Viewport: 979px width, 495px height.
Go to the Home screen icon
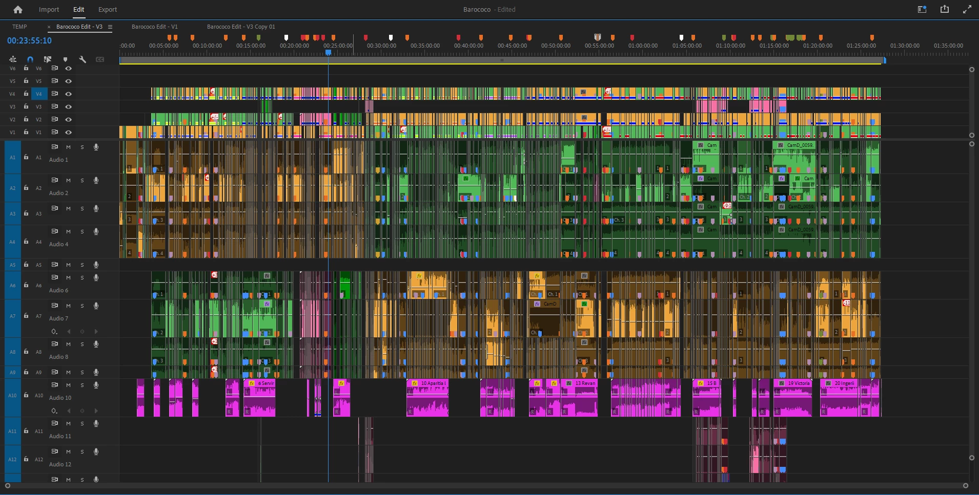(x=18, y=9)
